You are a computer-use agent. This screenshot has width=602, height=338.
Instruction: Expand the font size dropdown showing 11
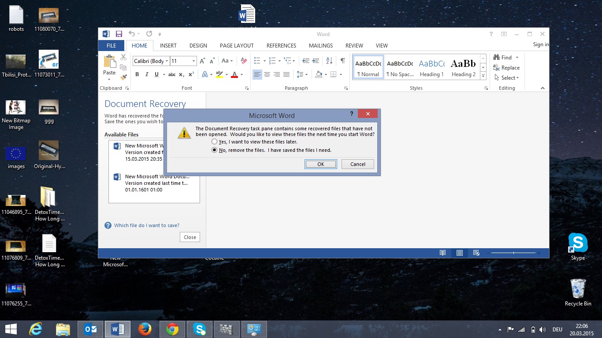193,61
